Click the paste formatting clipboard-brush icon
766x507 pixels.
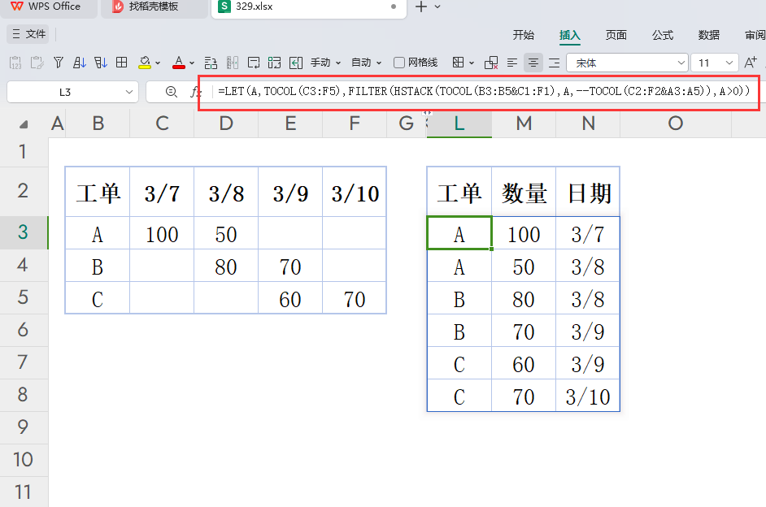37,63
